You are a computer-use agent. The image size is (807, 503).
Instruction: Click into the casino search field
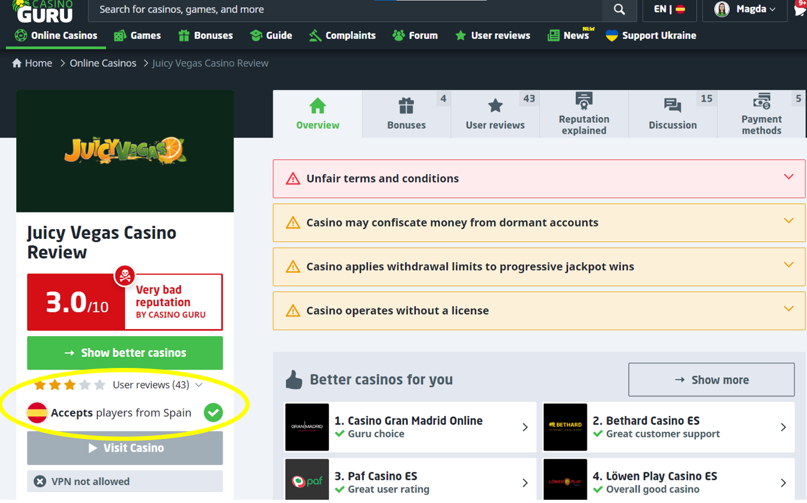point(344,10)
